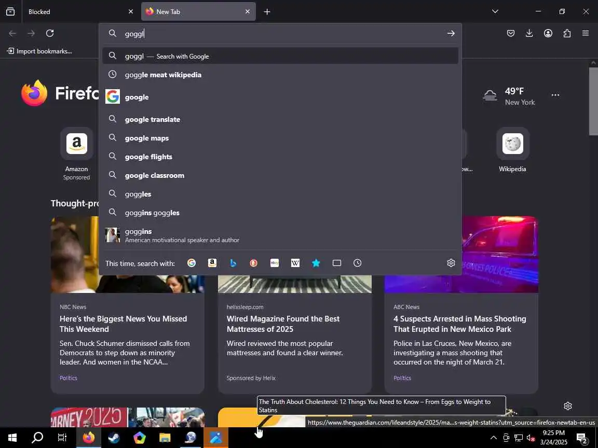
Task: Open '4 Suspects Arrested in Mass Shooting' story
Action: 459,324
